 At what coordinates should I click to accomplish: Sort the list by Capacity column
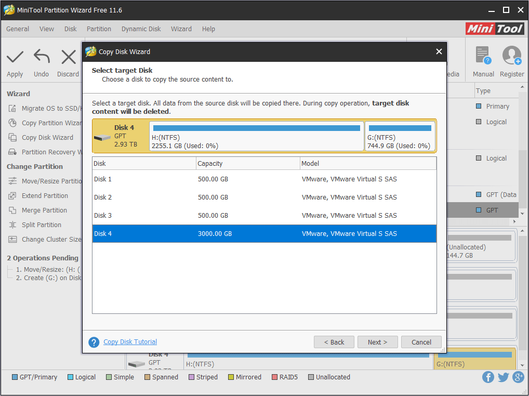(248, 164)
